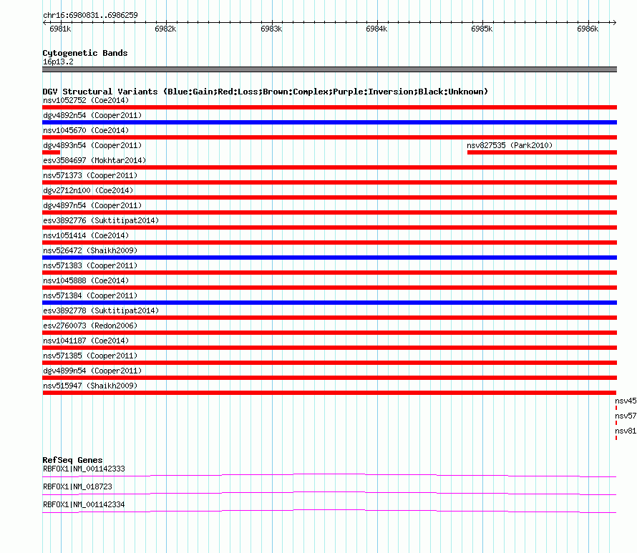Select nsv571385 (Cooper2011) label

pos(90,356)
